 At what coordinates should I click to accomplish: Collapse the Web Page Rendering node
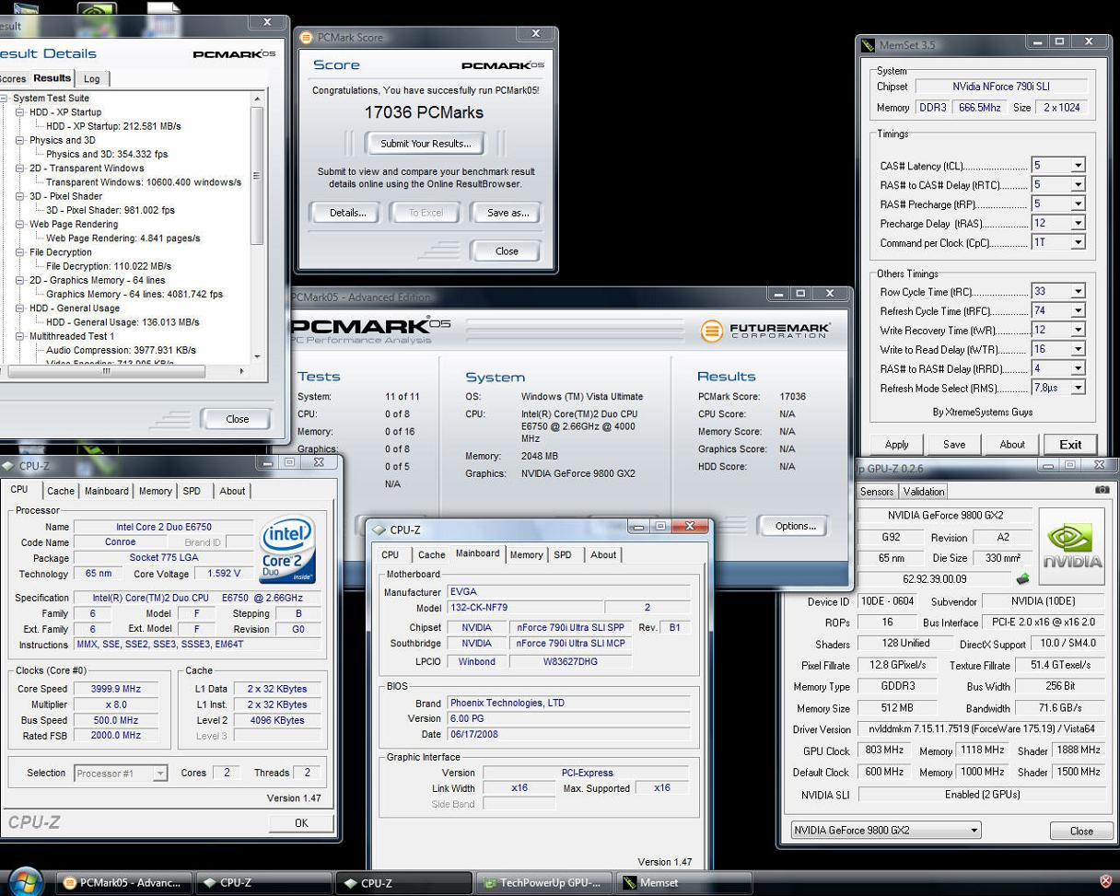pos(20,225)
